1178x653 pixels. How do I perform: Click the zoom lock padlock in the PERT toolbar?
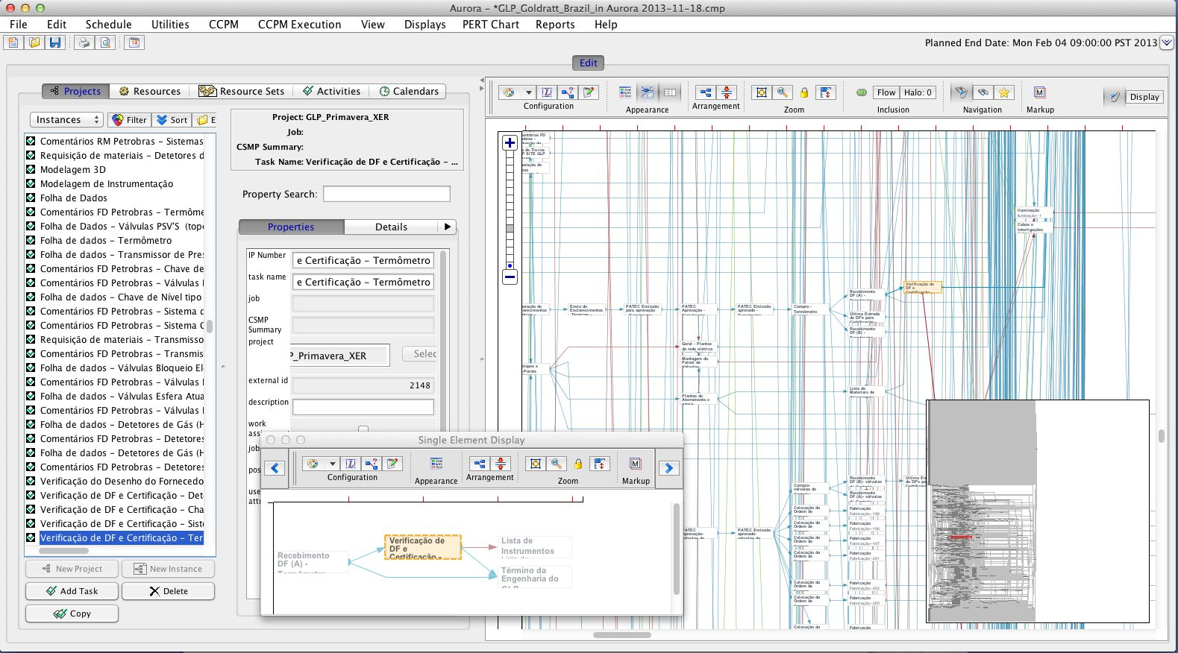pyautogui.click(x=804, y=92)
